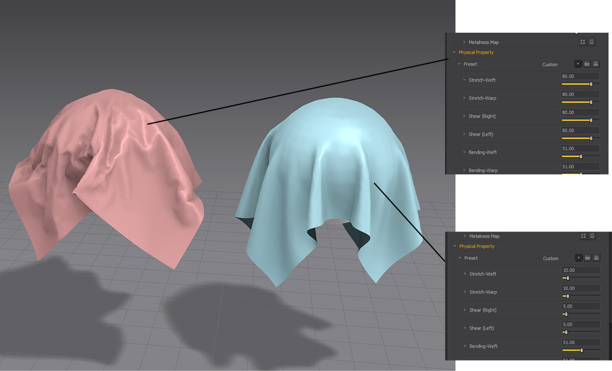Viewport: 612px width, 371px height.
Task: Collapse Physical Property section in the pink cloth's panel
Action: tap(454, 52)
